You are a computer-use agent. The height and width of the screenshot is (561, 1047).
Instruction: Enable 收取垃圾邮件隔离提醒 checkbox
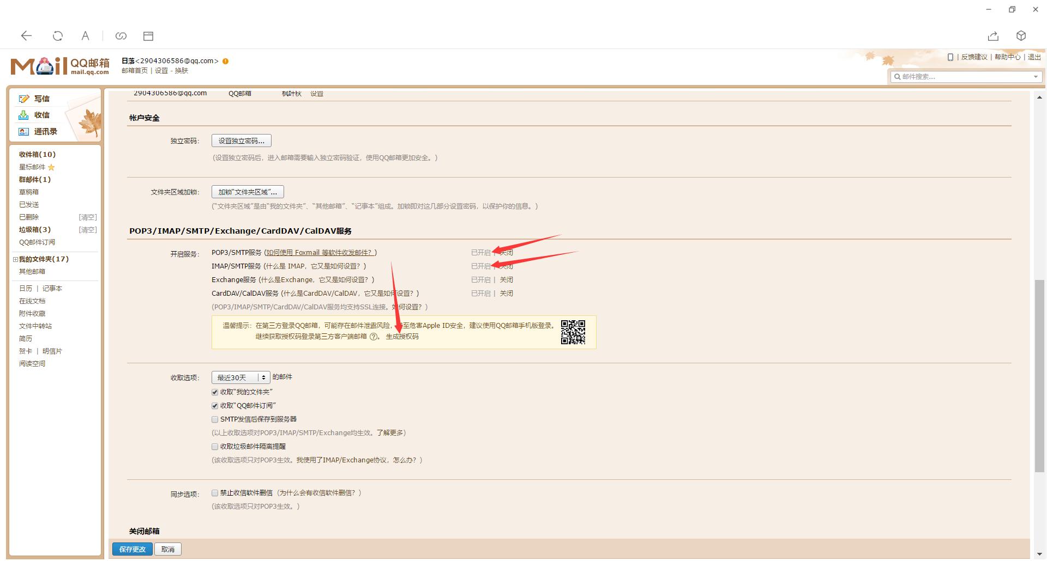[215, 447]
